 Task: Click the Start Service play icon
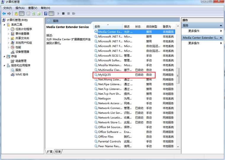(x=58, y=14)
